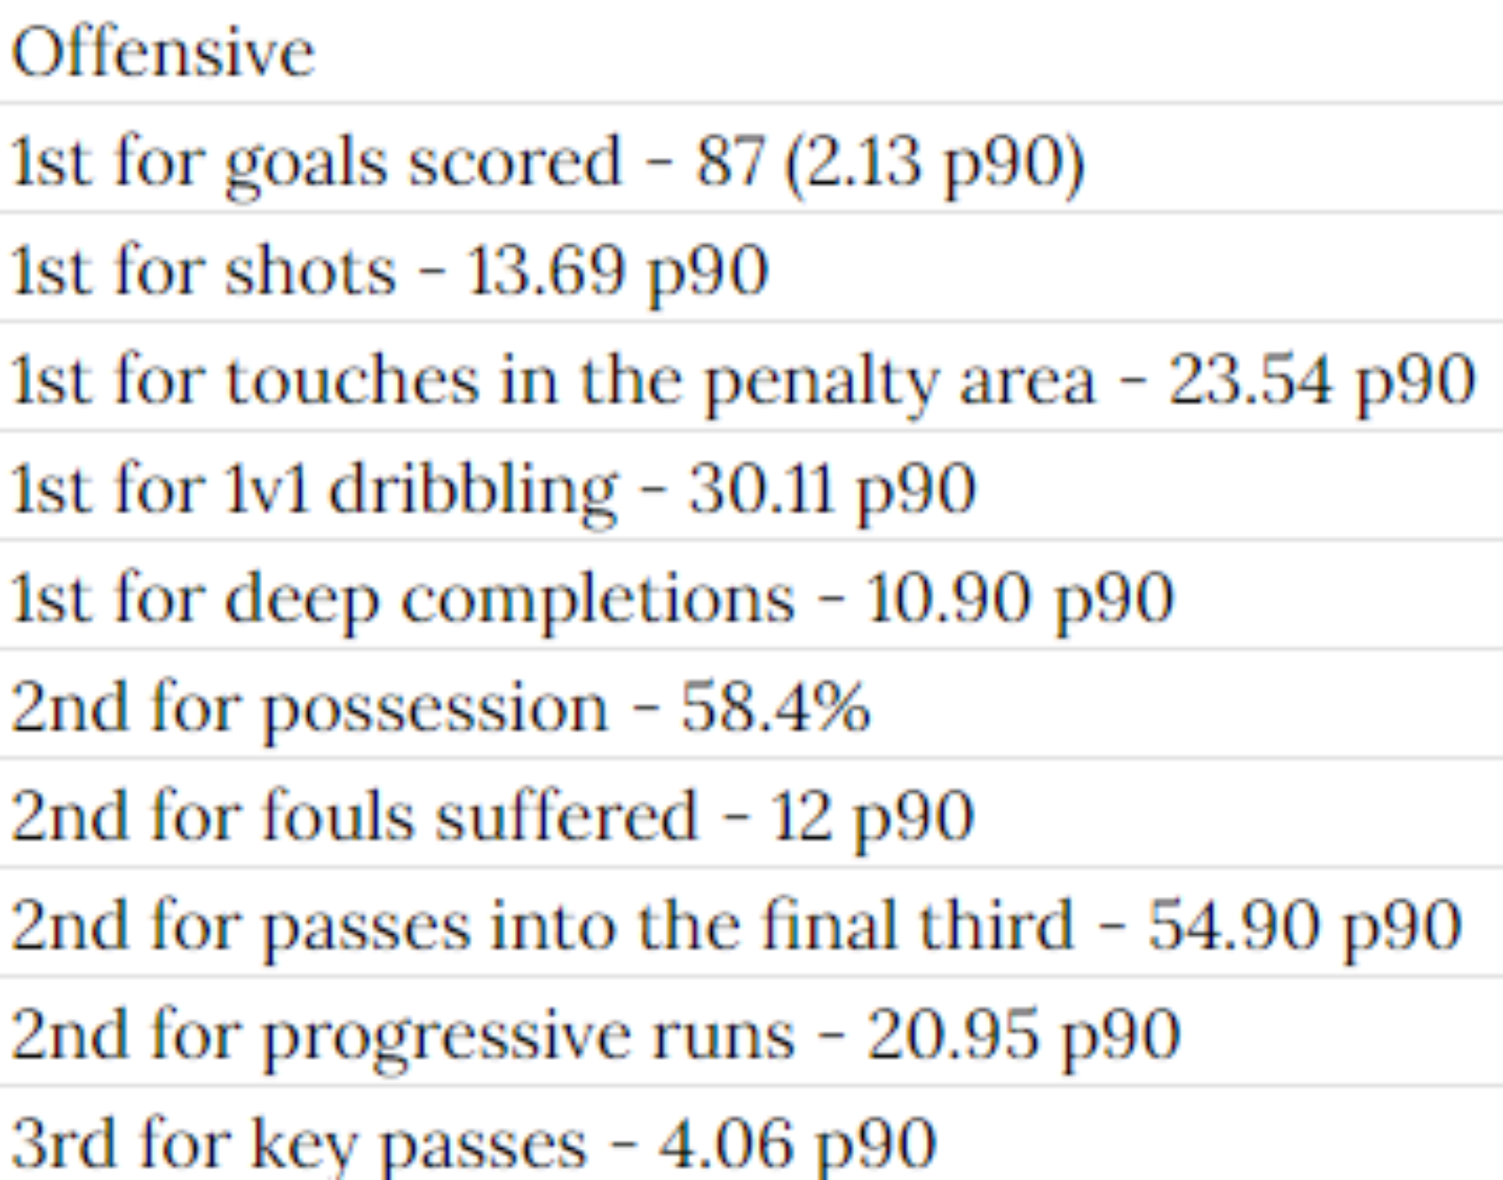Select the 'deep completions' label
1503x1180 pixels.
510,600
